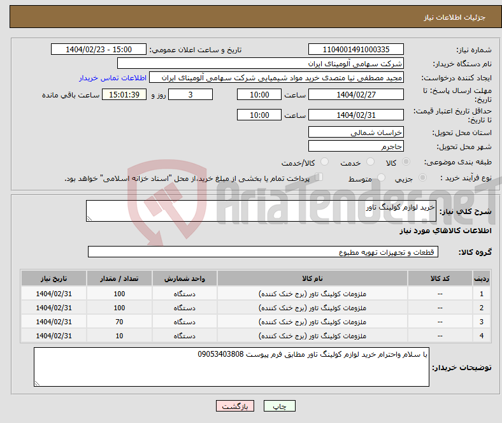The width and height of the screenshot is (502, 423).
Task: Click the جزئیات اطلاعات نیاز header title
Action: pos(455,17)
